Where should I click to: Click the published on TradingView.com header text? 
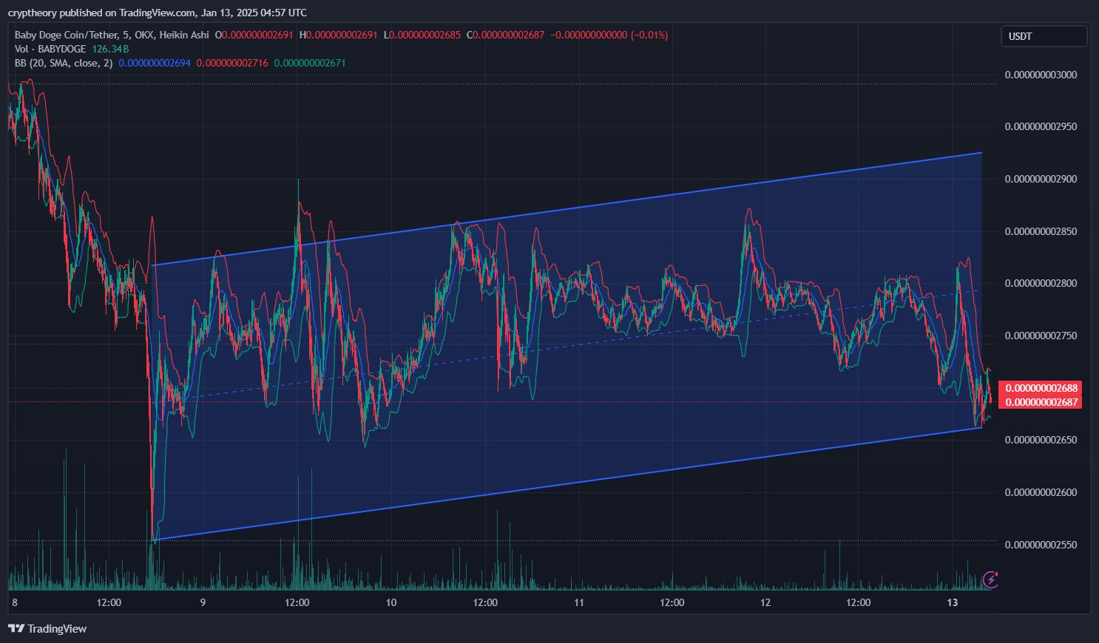pos(157,13)
